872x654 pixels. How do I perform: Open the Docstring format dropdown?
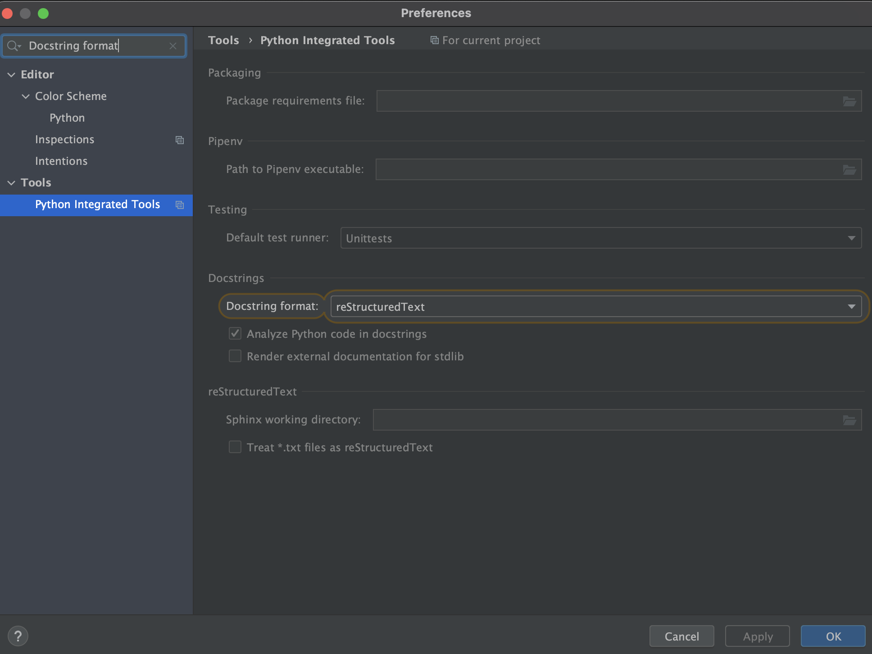pyautogui.click(x=851, y=306)
